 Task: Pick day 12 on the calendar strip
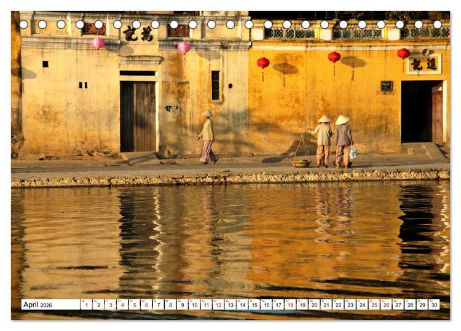pos(218,305)
